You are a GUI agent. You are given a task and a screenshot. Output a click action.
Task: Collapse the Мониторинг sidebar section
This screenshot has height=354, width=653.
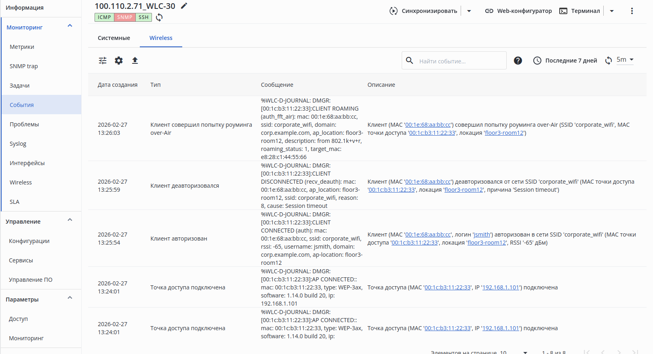[x=70, y=26]
